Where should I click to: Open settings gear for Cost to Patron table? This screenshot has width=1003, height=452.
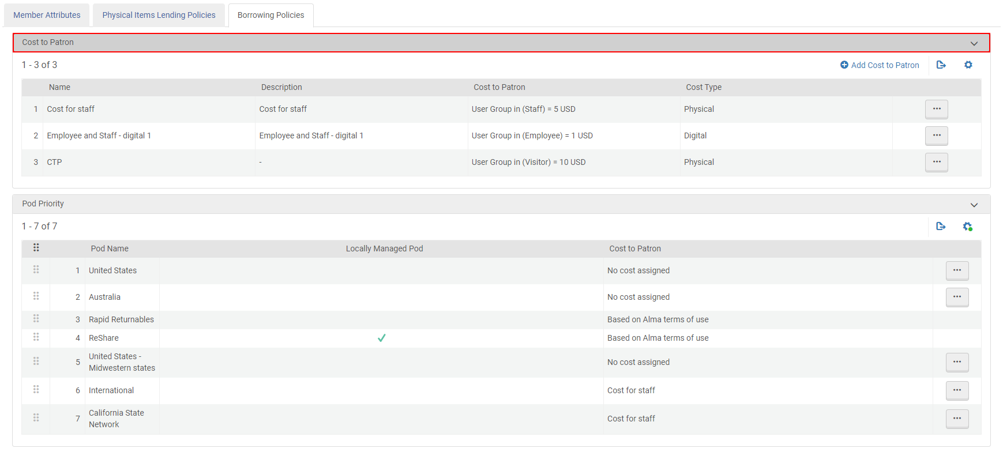click(x=968, y=65)
